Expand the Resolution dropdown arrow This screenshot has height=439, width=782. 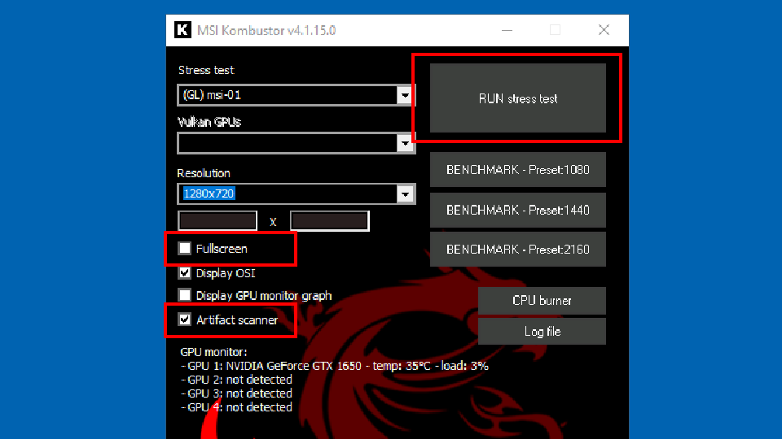[405, 194]
